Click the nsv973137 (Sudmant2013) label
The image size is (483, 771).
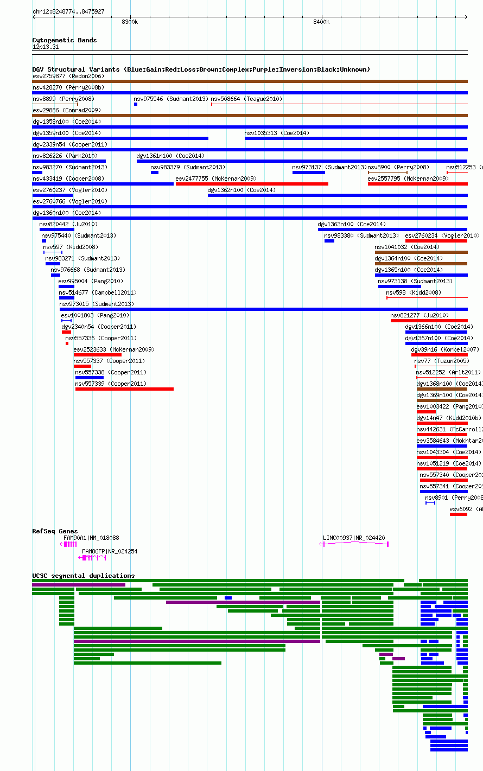tap(329, 167)
